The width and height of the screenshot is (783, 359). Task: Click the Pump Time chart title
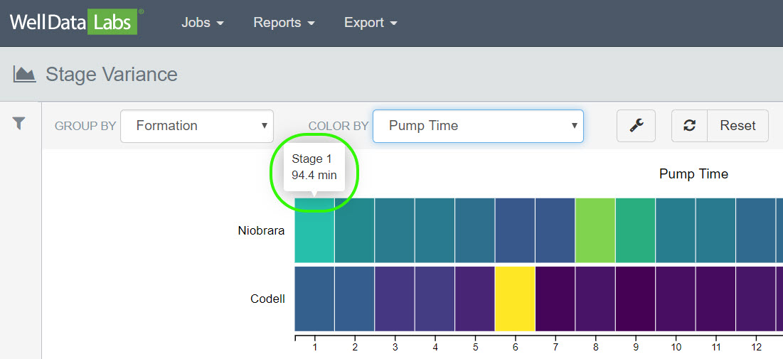point(693,174)
